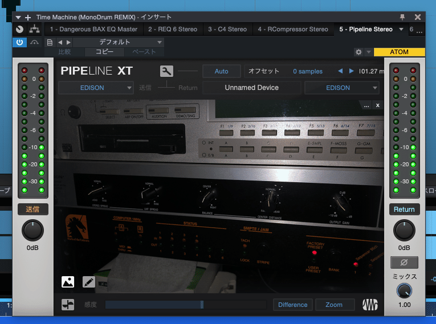The width and height of the screenshot is (436, 324).
Task: Click the Return 0dB value text
Action: pos(404,248)
